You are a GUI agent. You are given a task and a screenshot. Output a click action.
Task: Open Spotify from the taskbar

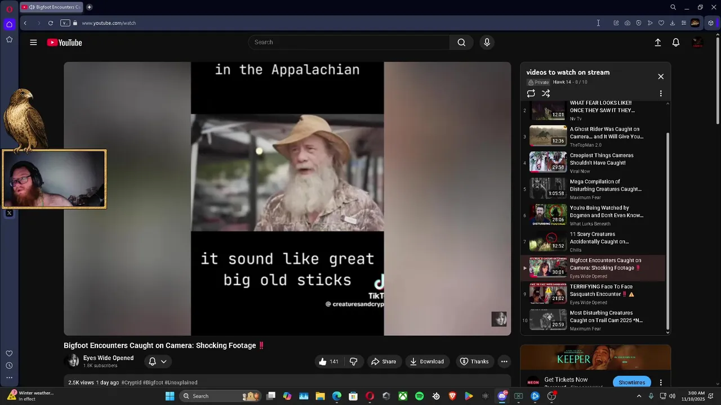pyautogui.click(x=419, y=396)
